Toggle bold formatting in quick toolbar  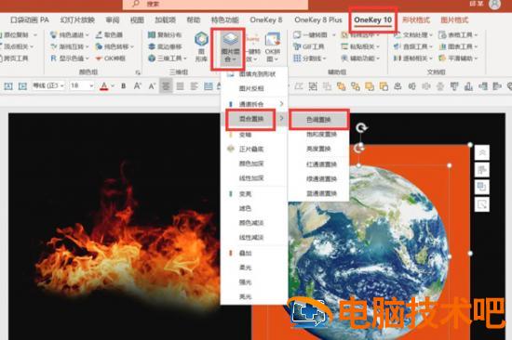coord(124,86)
